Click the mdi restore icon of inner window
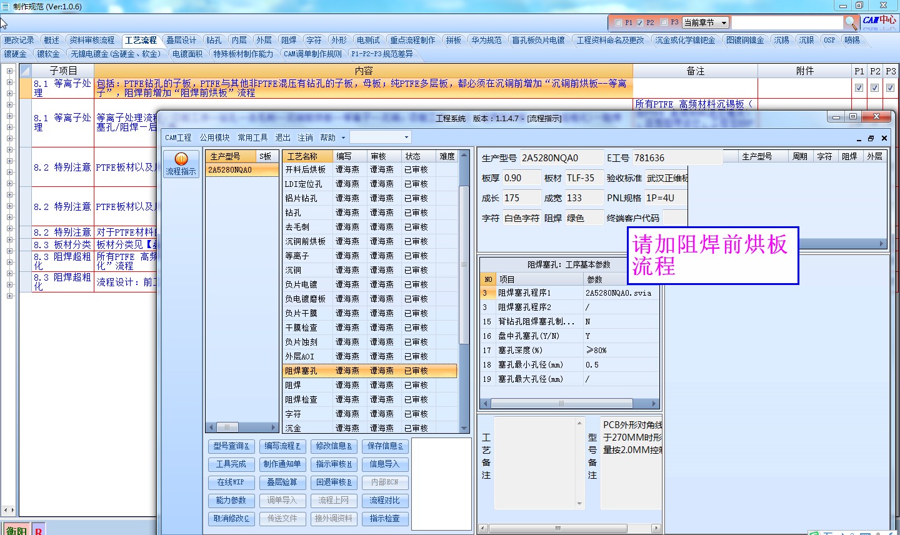 pos(871,138)
